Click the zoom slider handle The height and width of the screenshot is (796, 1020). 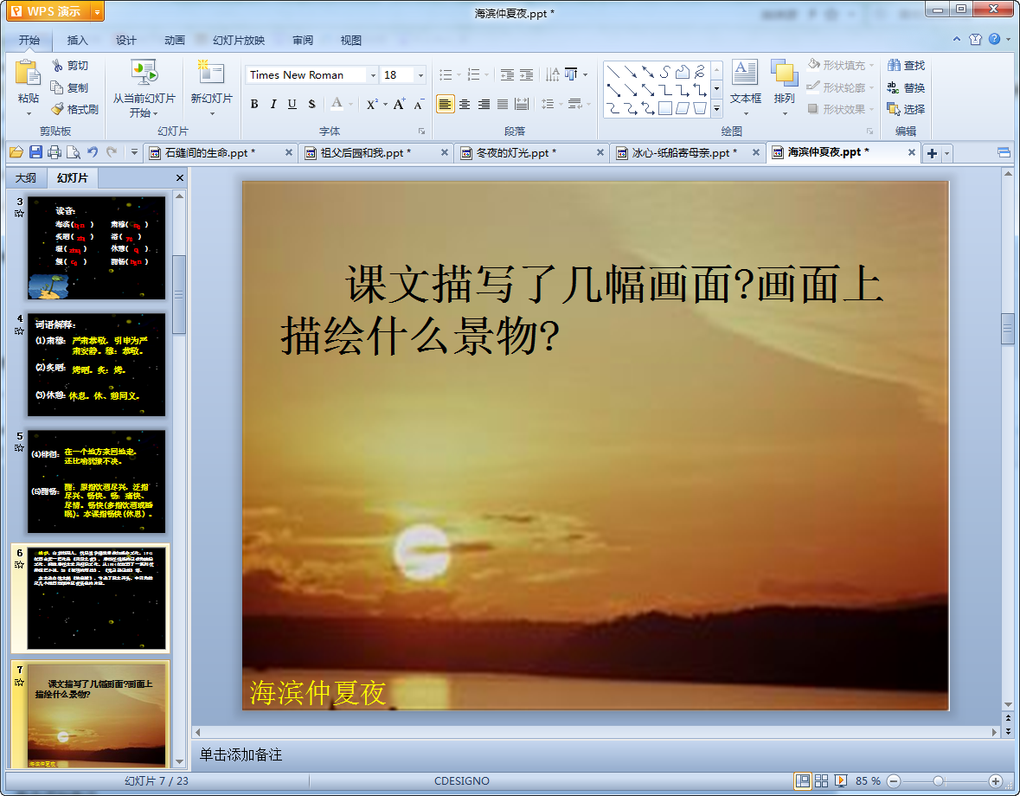[938, 780]
